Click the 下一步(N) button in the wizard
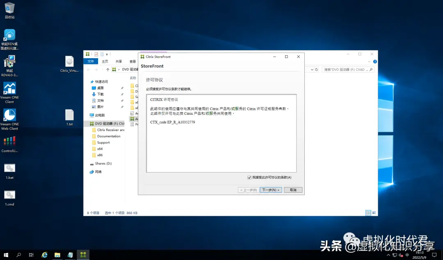Viewport: 443px width, 260px height. click(271, 189)
